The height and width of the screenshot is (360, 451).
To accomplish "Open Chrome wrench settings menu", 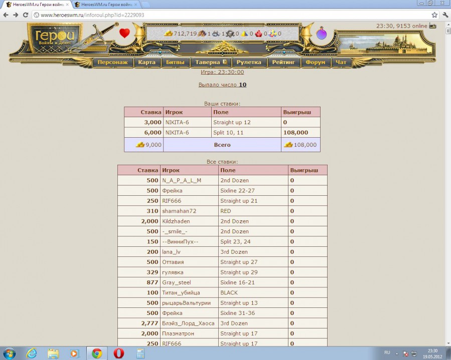I will pyautogui.click(x=445, y=15).
